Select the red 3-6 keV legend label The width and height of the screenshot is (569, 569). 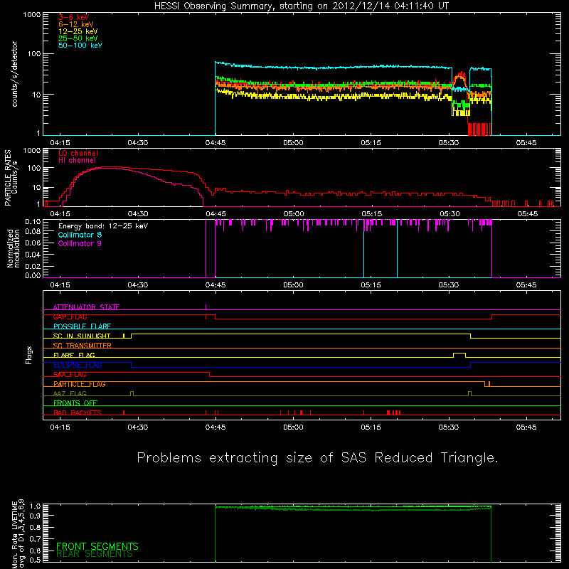pyautogui.click(x=74, y=17)
